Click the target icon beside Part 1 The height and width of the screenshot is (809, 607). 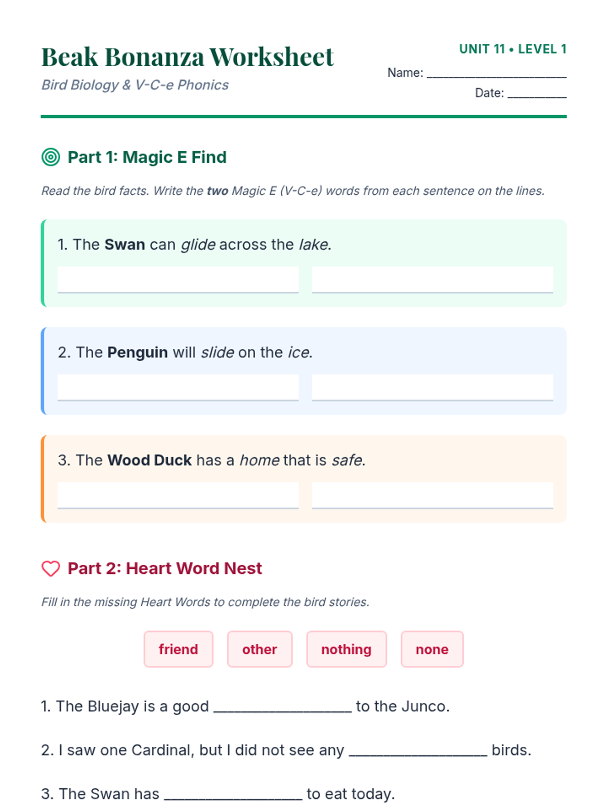tap(51, 157)
